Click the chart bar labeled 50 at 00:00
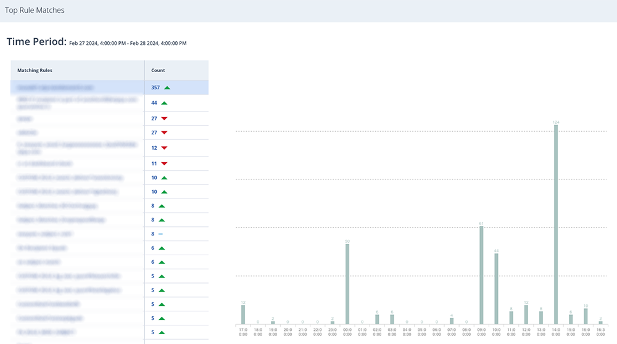The width and height of the screenshot is (617, 344). coord(347,284)
